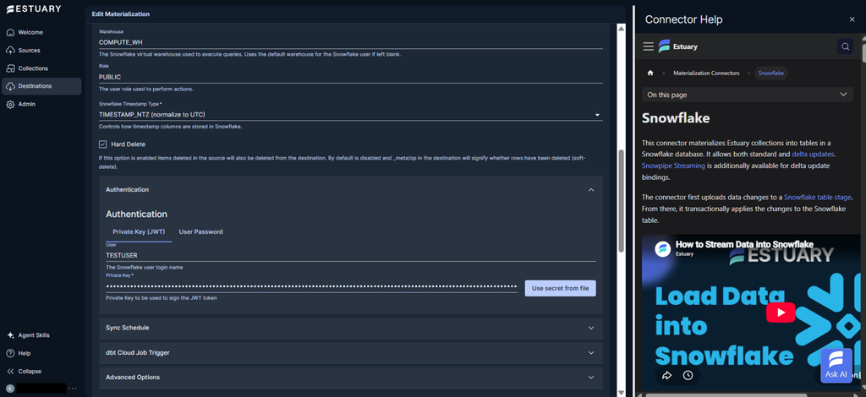Toggle the Hard Delete checkbox
This screenshot has width=866, height=397.
click(102, 144)
